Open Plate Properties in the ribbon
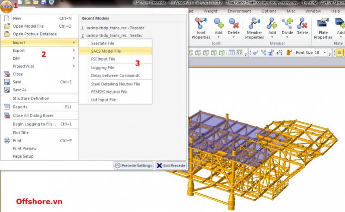 323,28
